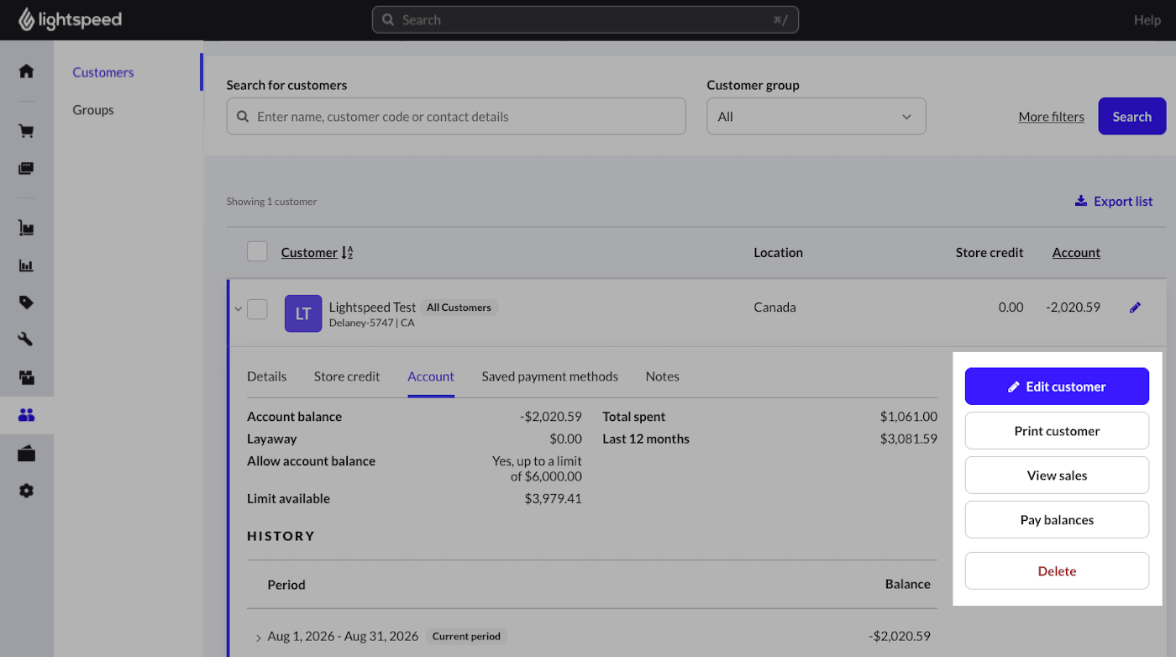Switch to the Details tab
Viewport: 1176px width, 657px height.
pos(266,376)
